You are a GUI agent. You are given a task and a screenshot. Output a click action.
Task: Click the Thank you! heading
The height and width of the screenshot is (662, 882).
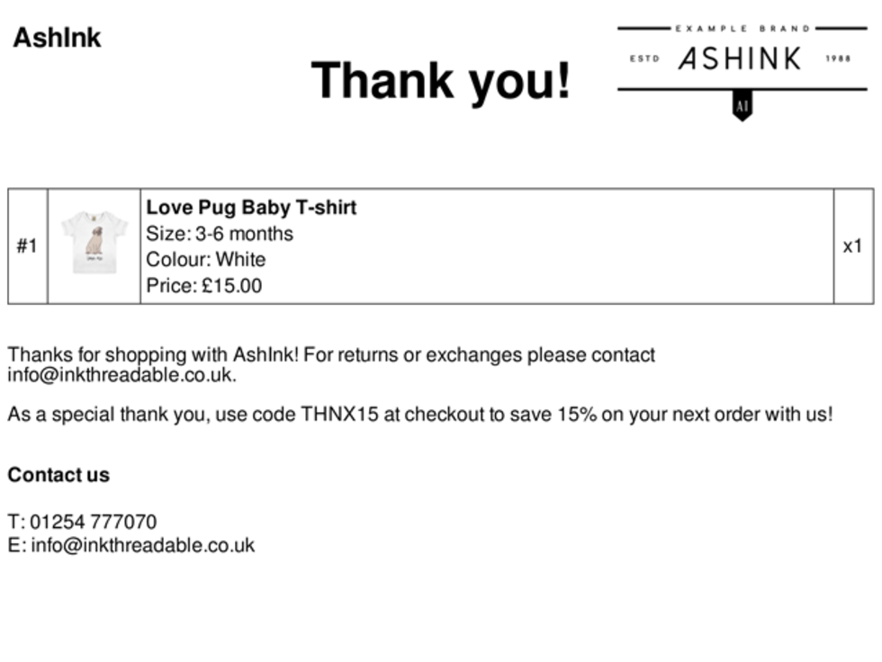(441, 81)
